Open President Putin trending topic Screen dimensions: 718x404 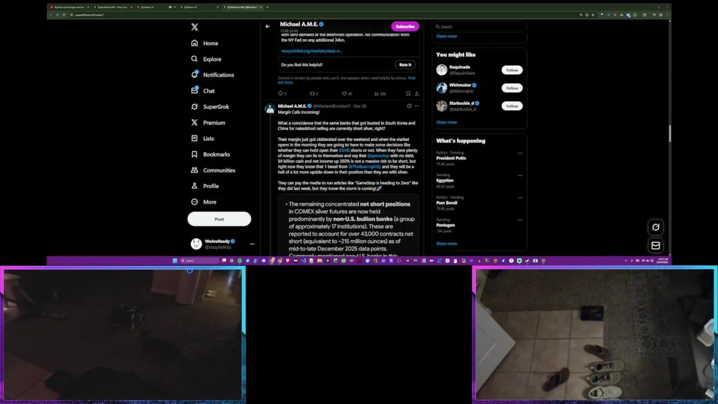[x=451, y=158]
